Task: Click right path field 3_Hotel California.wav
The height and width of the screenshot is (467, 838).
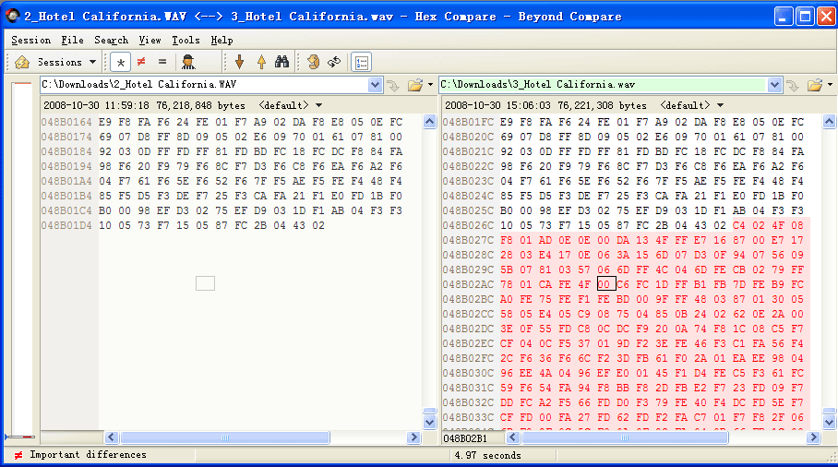Action: pyautogui.click(x=603, y=84)
